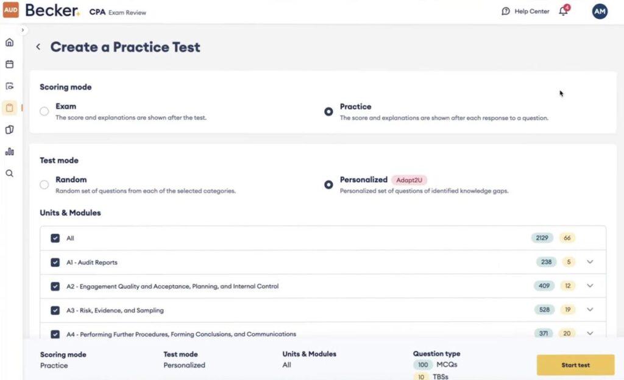624x380 pixels.
Task: Expand A3 - Risk, Evidence, and Sampling
Action: click(590, 309)
